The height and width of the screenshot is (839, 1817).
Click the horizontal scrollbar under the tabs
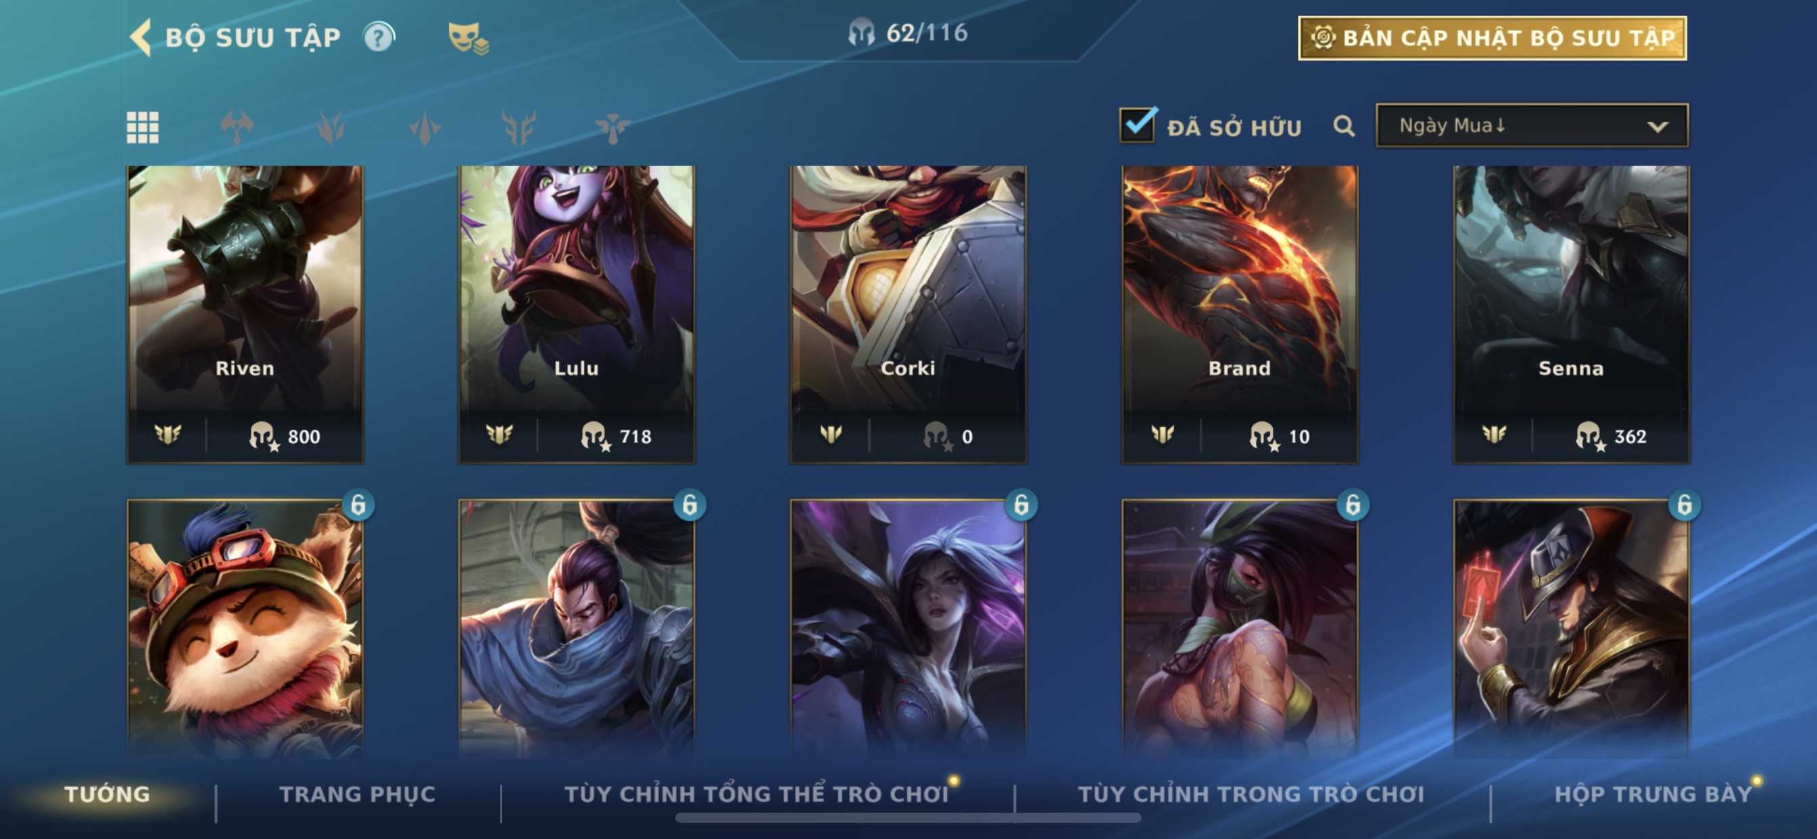coord(908,818)
